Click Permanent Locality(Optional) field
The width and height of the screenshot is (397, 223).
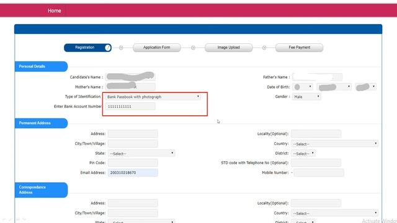click(316, 134)
